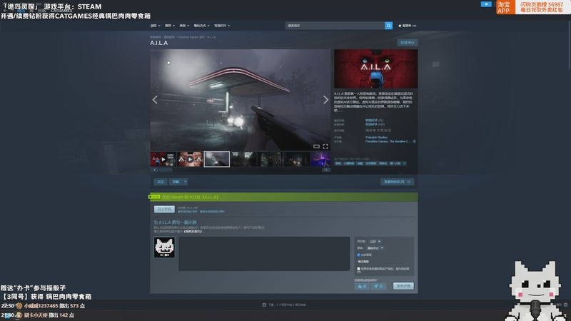This screenshot has height=321, width=571.
Task: Play the second trailer thumbnail
Action: (190, 159)
